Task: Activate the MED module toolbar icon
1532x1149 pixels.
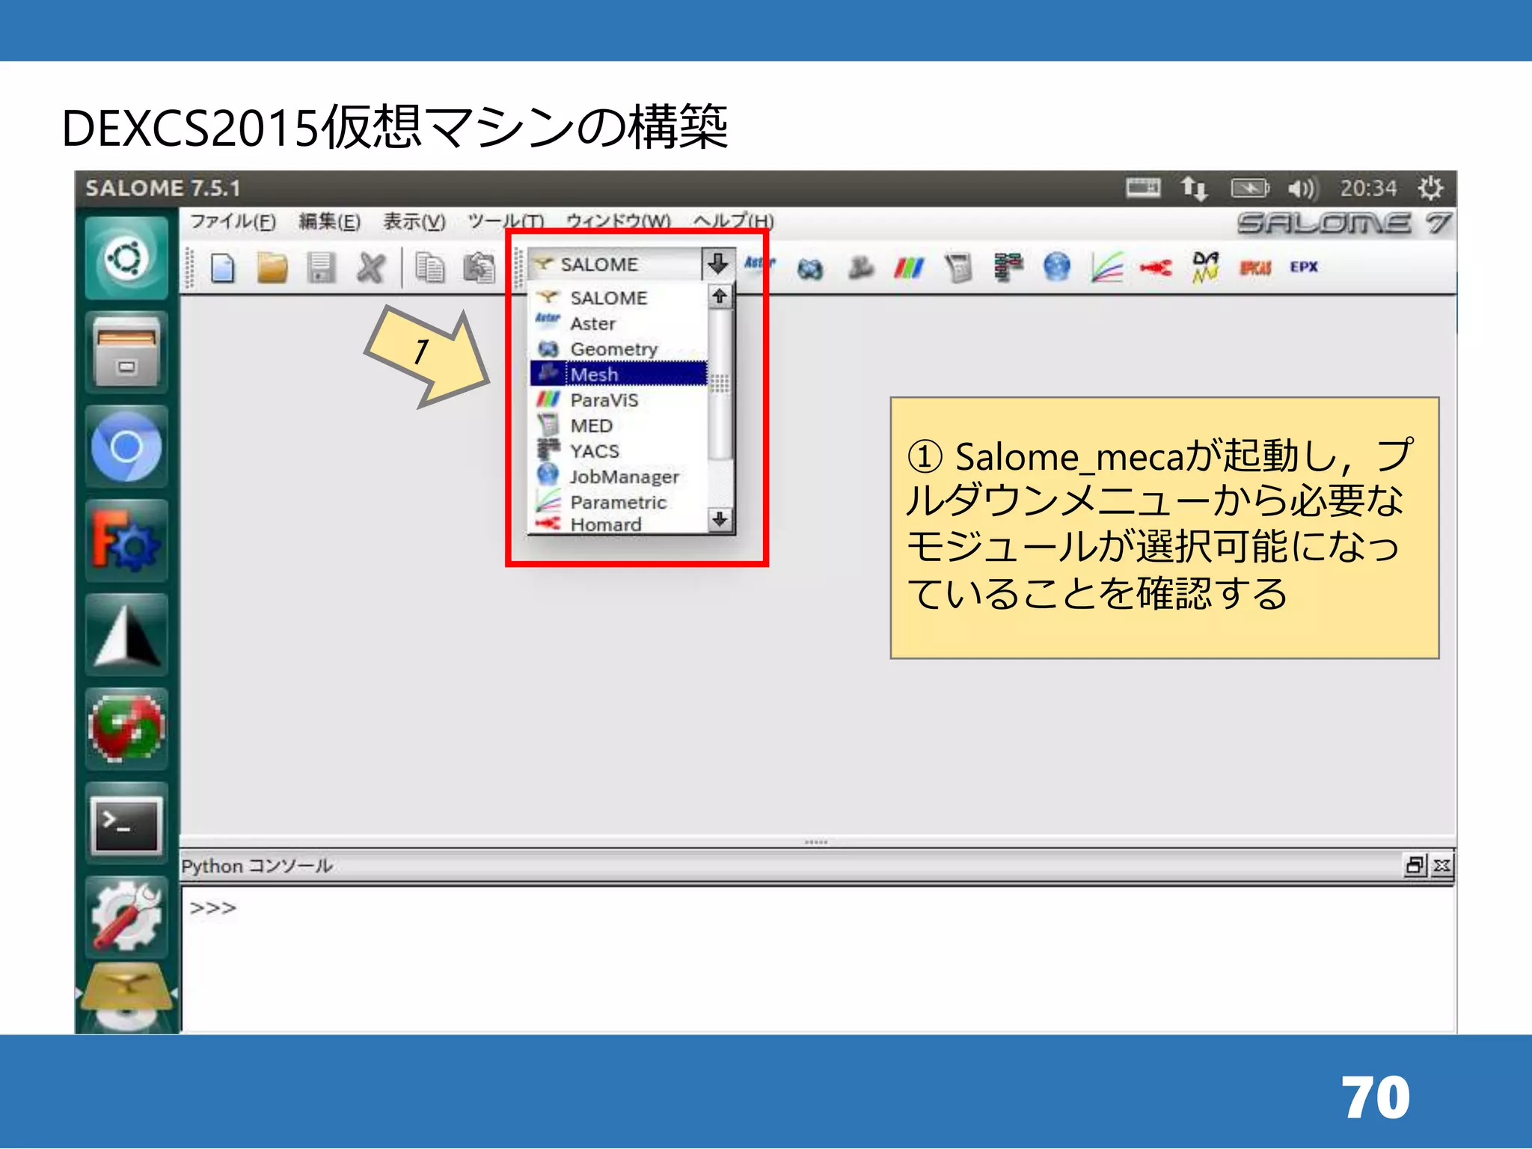Action: pyautogui.click(x=958, y=268)
